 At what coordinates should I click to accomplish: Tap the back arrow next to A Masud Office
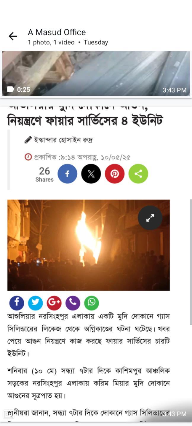pyautogui.click(x=13, y=36)
